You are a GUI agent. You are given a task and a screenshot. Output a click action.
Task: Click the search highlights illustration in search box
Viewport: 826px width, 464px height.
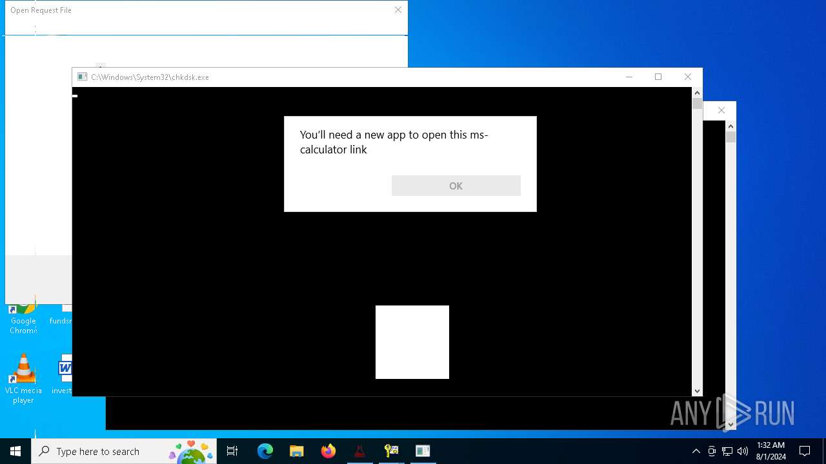click(x=192, y=452)
